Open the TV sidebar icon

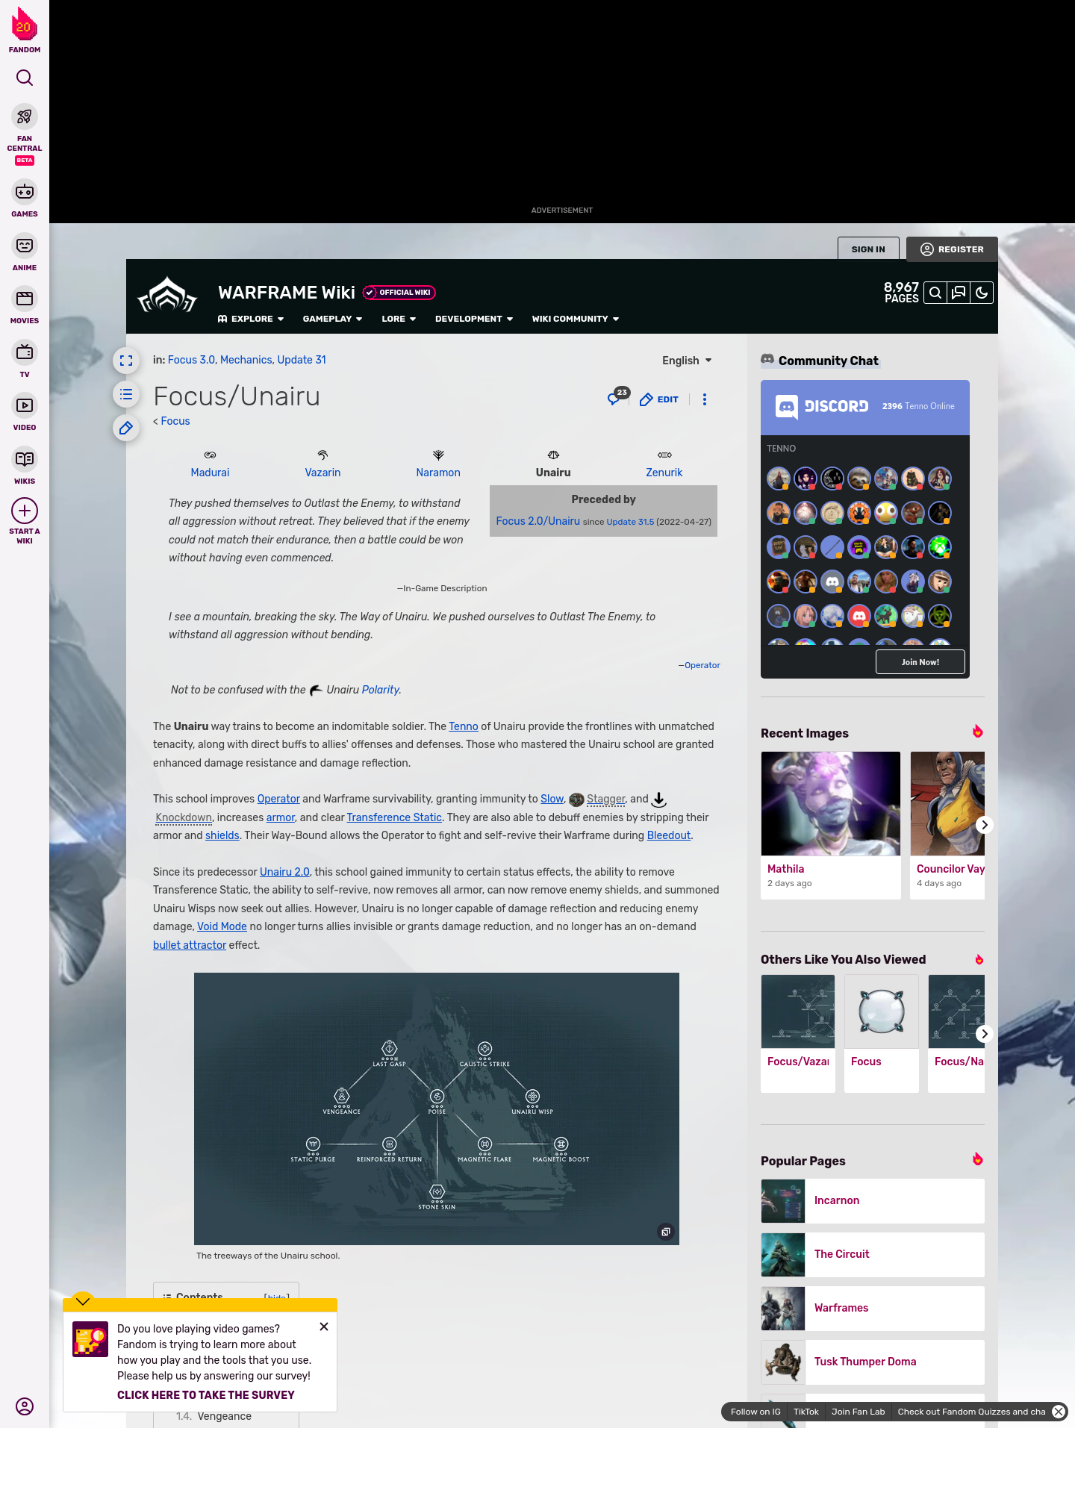pyautogui.click(x=25, y=352)
